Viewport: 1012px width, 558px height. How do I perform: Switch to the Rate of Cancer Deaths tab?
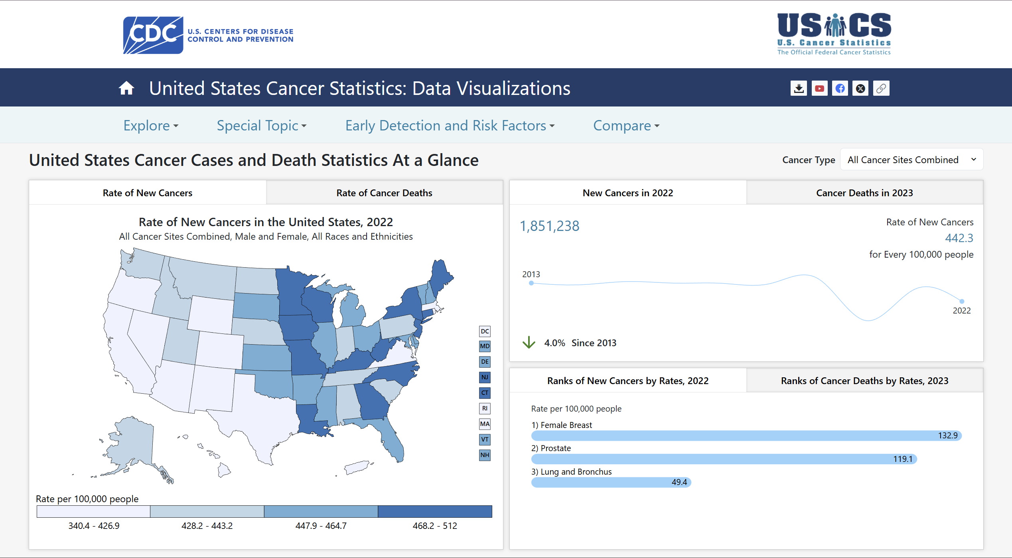(384, 193)
